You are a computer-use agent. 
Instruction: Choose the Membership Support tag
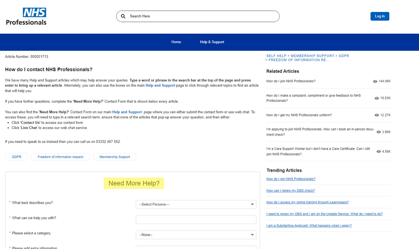115,157
